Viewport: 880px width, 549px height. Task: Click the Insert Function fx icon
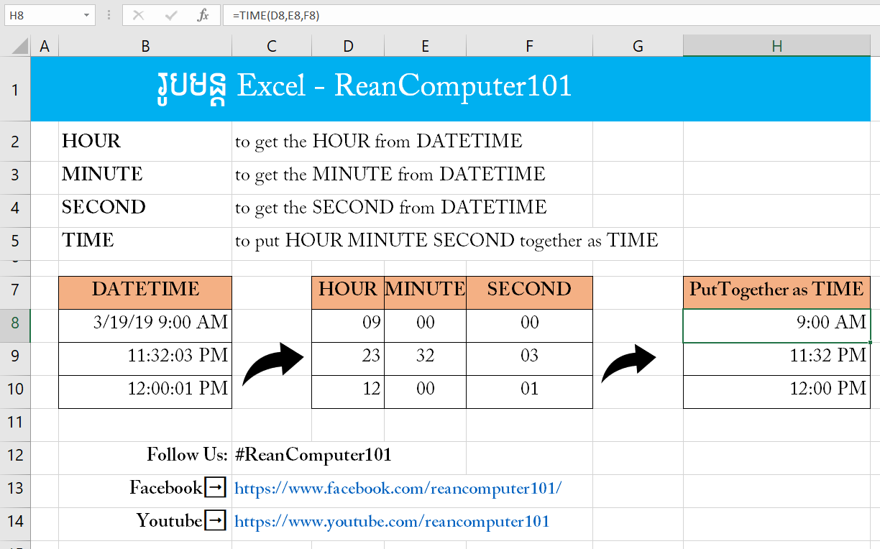203,15
